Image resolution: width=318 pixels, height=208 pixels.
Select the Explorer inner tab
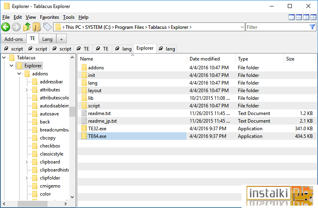pos(145,48)
